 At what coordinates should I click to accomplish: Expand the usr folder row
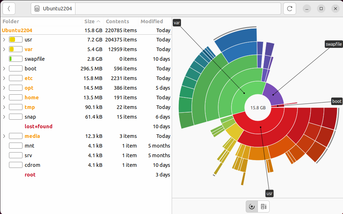tap(4, 40)
